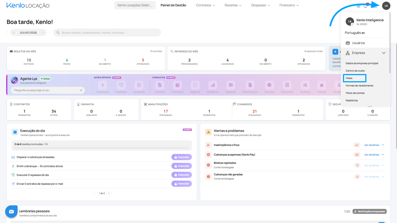The height and width of the screenshot is (223, 397).
Task: Open the Seguros shield icon
Action: 195,85
